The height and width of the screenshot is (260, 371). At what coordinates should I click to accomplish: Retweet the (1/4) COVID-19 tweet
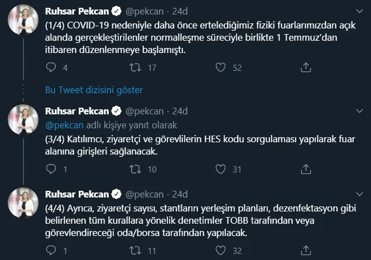tap(135, 68)
